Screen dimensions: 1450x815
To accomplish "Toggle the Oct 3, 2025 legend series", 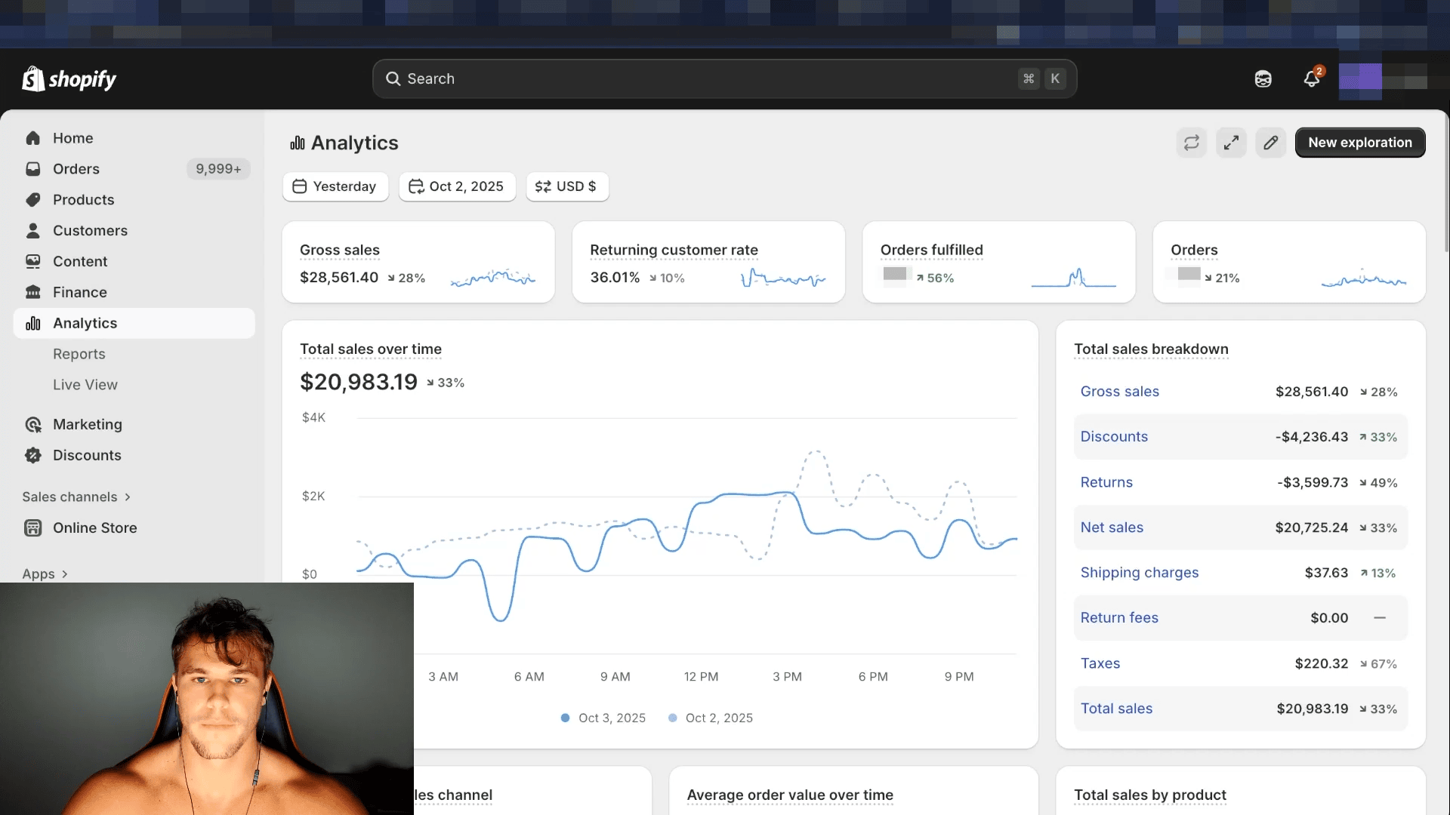I will click(x=603, y=718).
